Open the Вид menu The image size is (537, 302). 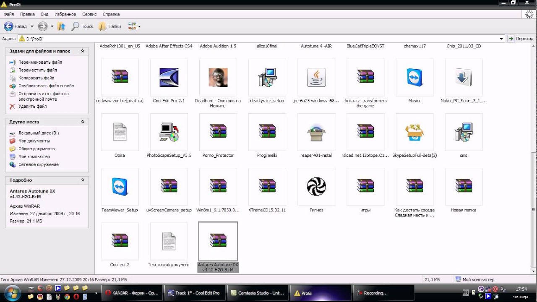pyautogui.click(x=44, y=14)
